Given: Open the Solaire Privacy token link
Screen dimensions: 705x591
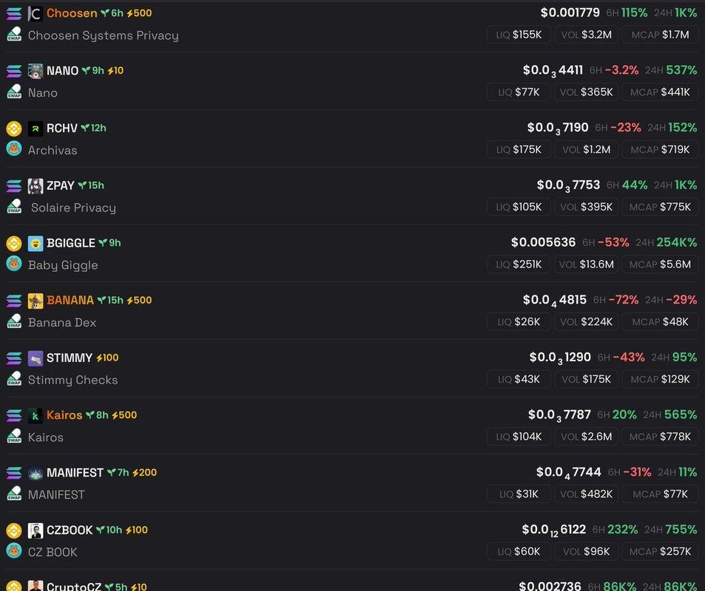Looking at the screenshot, I should 73,208.
